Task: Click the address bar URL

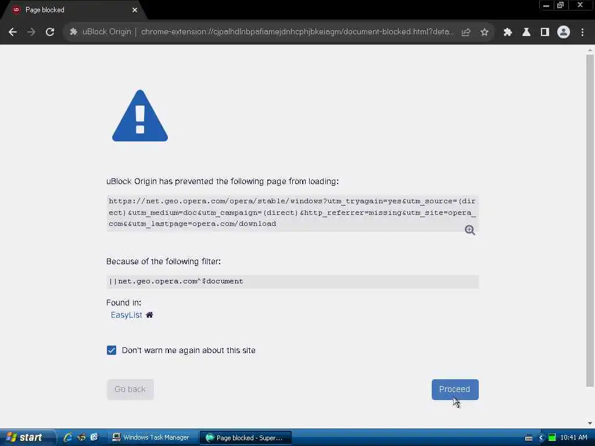Action: [297, 32]
